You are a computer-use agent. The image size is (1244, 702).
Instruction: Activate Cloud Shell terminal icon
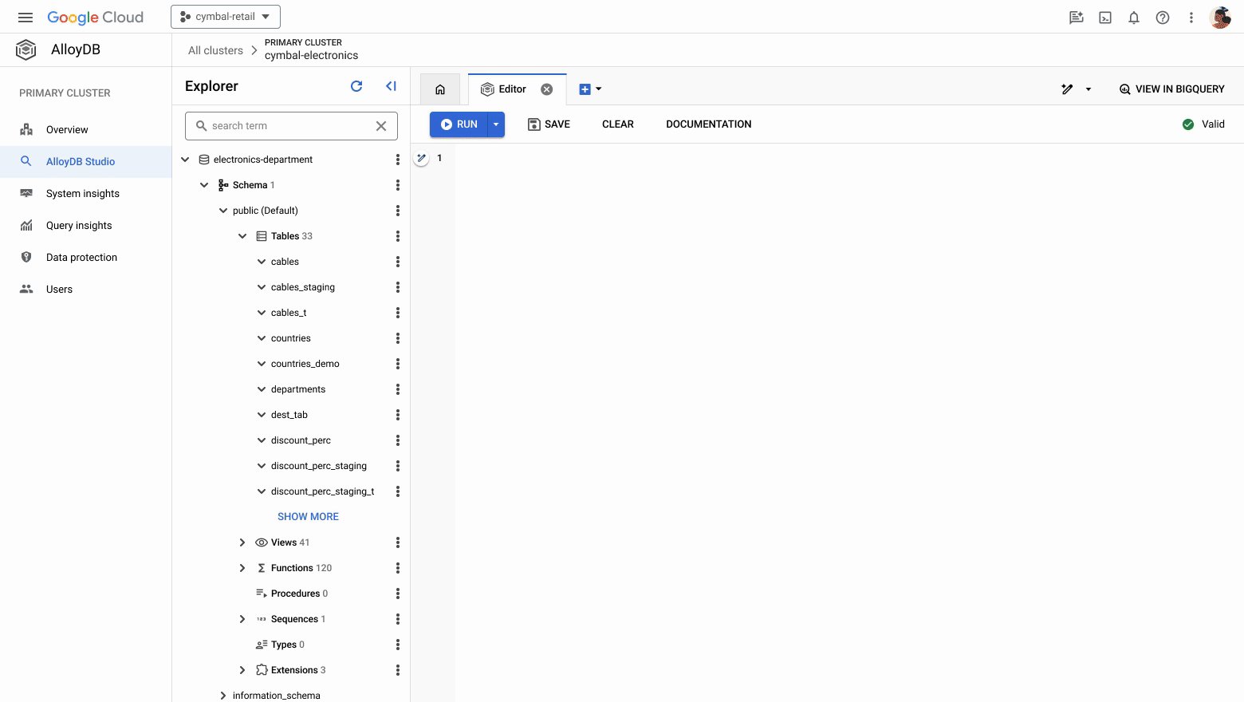click(1105, 18)
